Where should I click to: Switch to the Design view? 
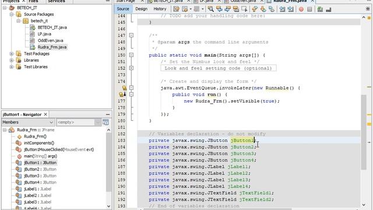click(x=141, y=9)
